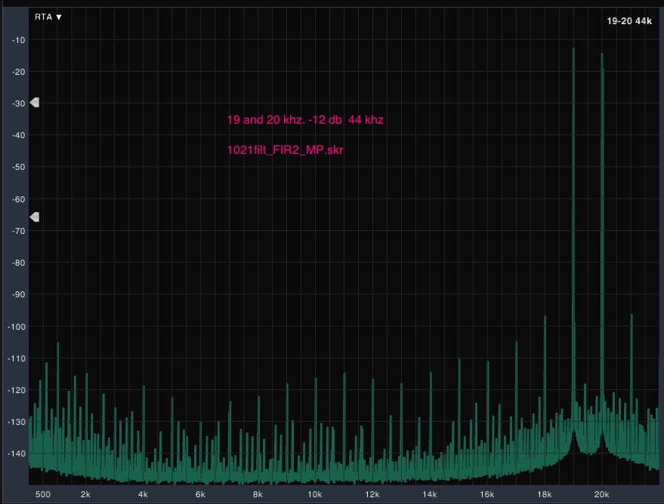Click the '1021filt_FIR2_MP.skr' annotation text
The height and width of the screenshot is (504, 664).
285,150
